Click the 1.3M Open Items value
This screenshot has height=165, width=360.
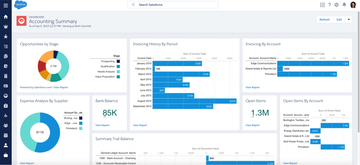[260, 113]
